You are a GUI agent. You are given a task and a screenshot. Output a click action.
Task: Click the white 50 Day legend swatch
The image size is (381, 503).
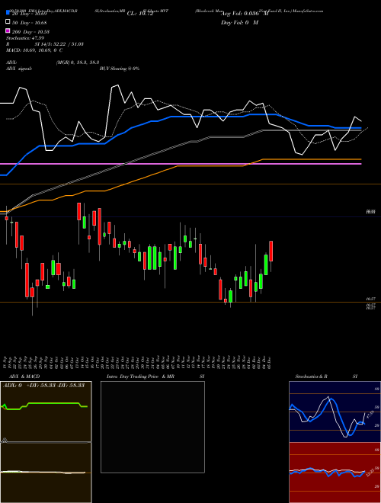click(8, 22)
